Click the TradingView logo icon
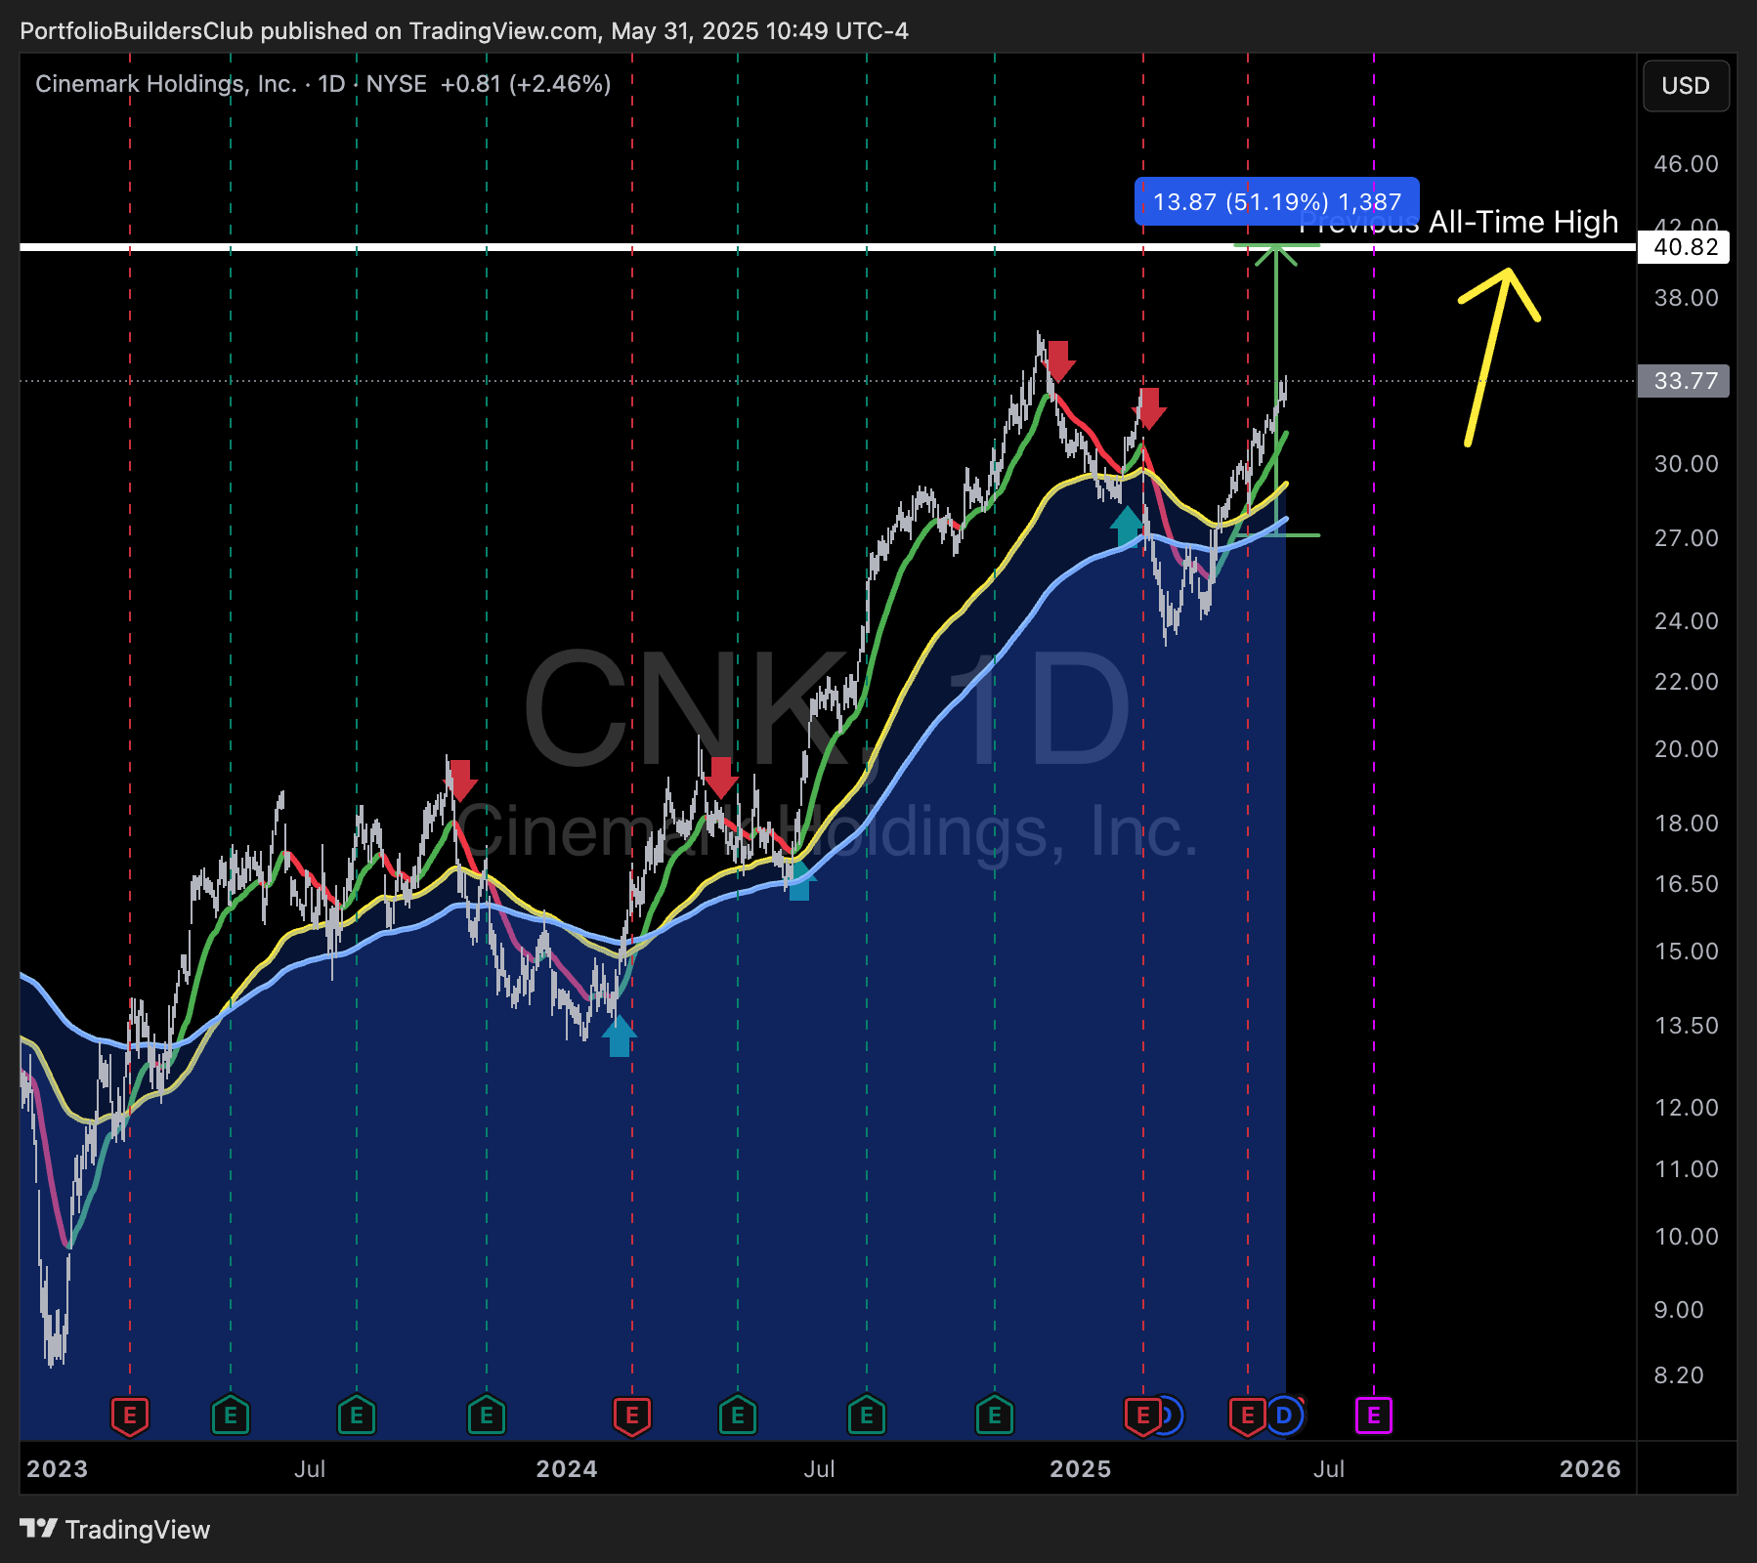Screen dimensions: 1757x1563 click(38, 1529)
